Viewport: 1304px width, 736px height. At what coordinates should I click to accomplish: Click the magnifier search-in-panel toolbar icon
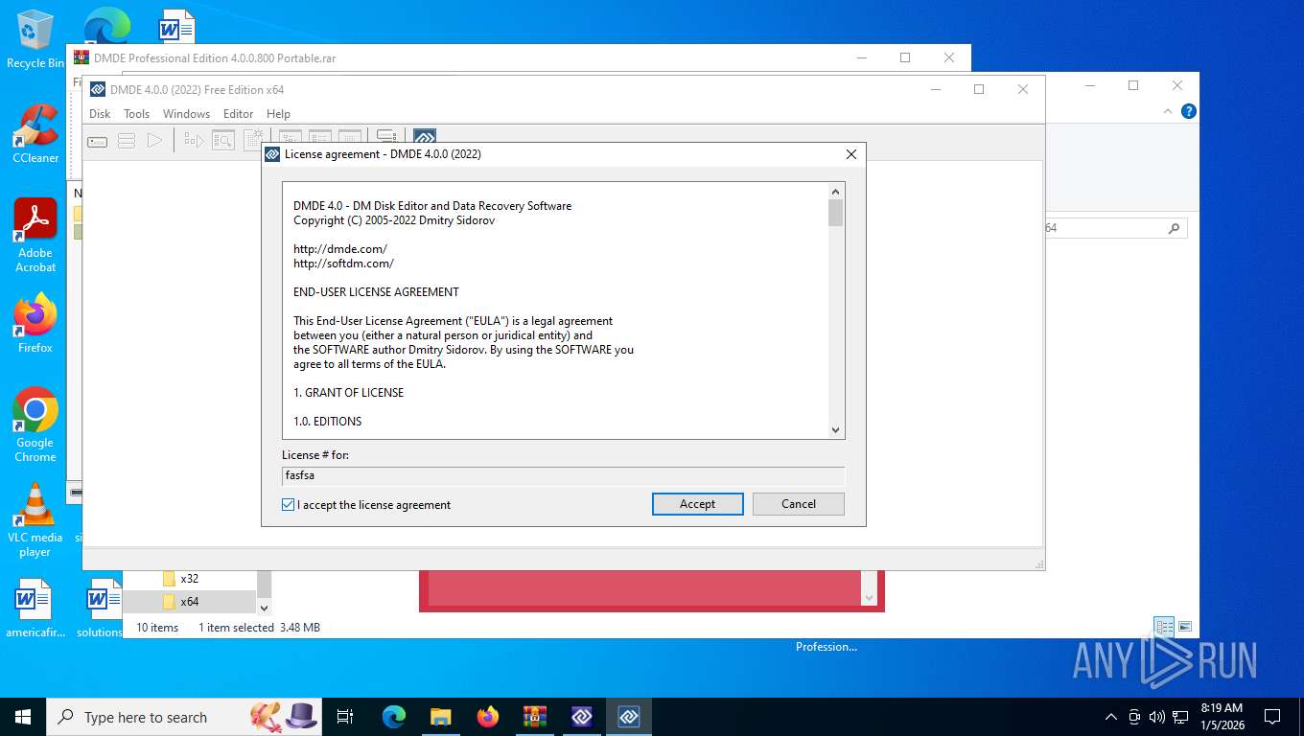tap(223, 141)
